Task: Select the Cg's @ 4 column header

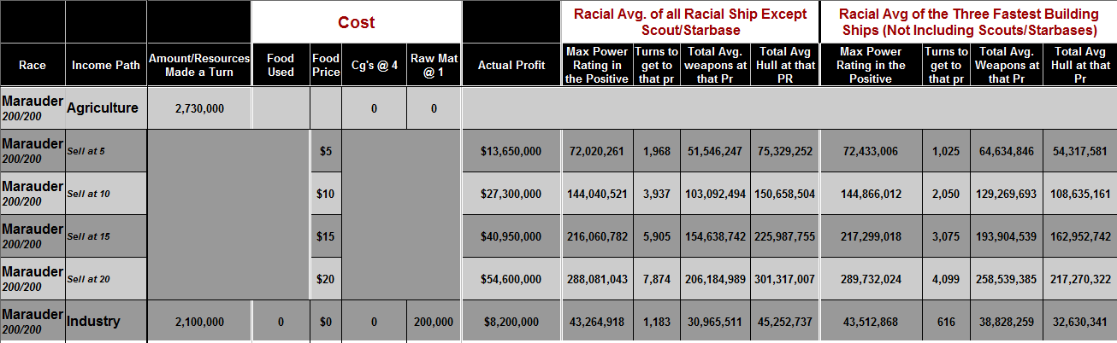Action: (x=374, y=65)
